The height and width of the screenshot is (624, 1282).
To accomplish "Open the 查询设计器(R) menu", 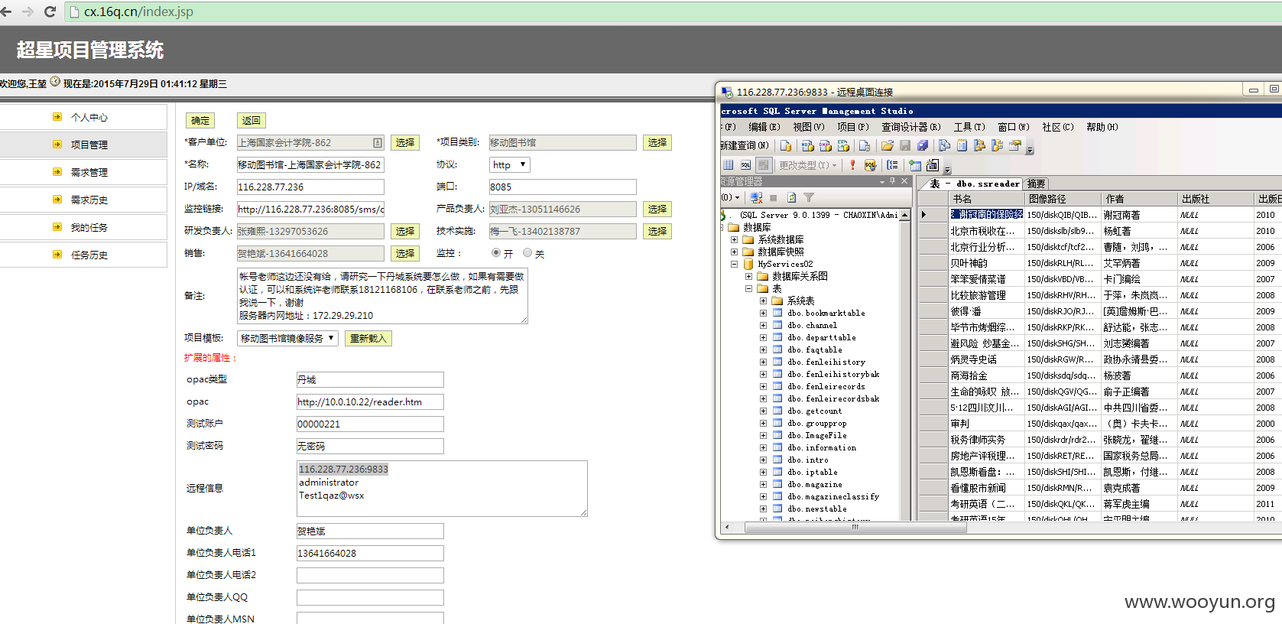I will click(911, 127).
